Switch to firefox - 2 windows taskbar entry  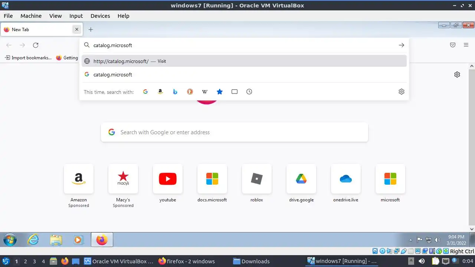tap(187, 261)
